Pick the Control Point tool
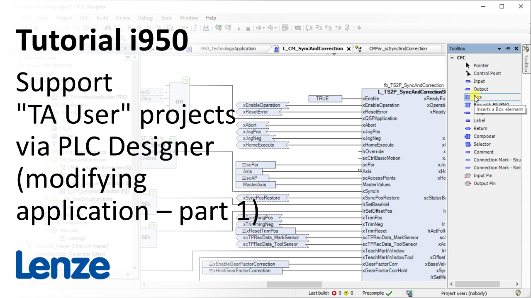The image size is (531, 298). point(487,73)
